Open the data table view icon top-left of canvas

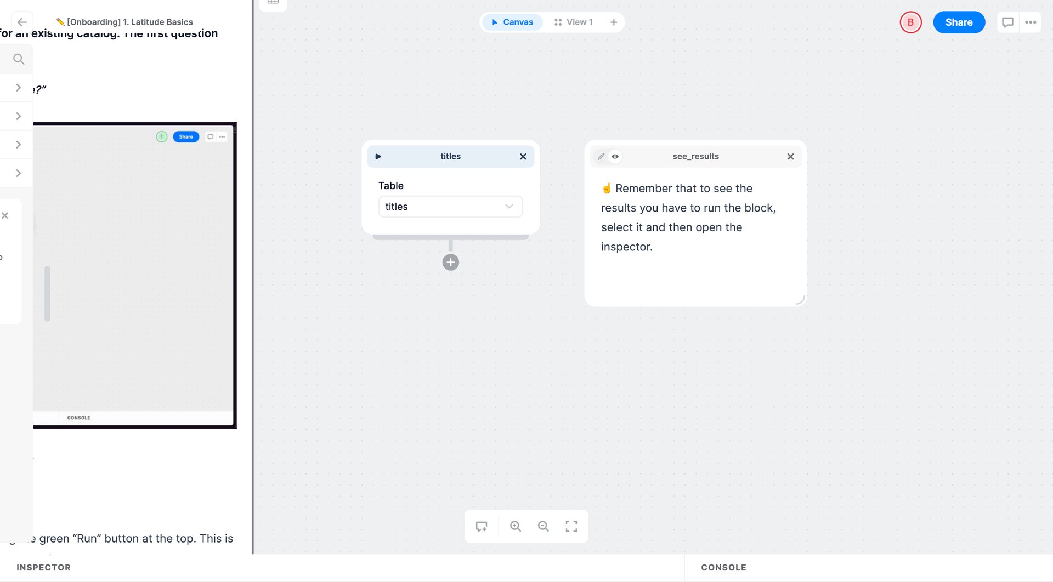point(273,2)
